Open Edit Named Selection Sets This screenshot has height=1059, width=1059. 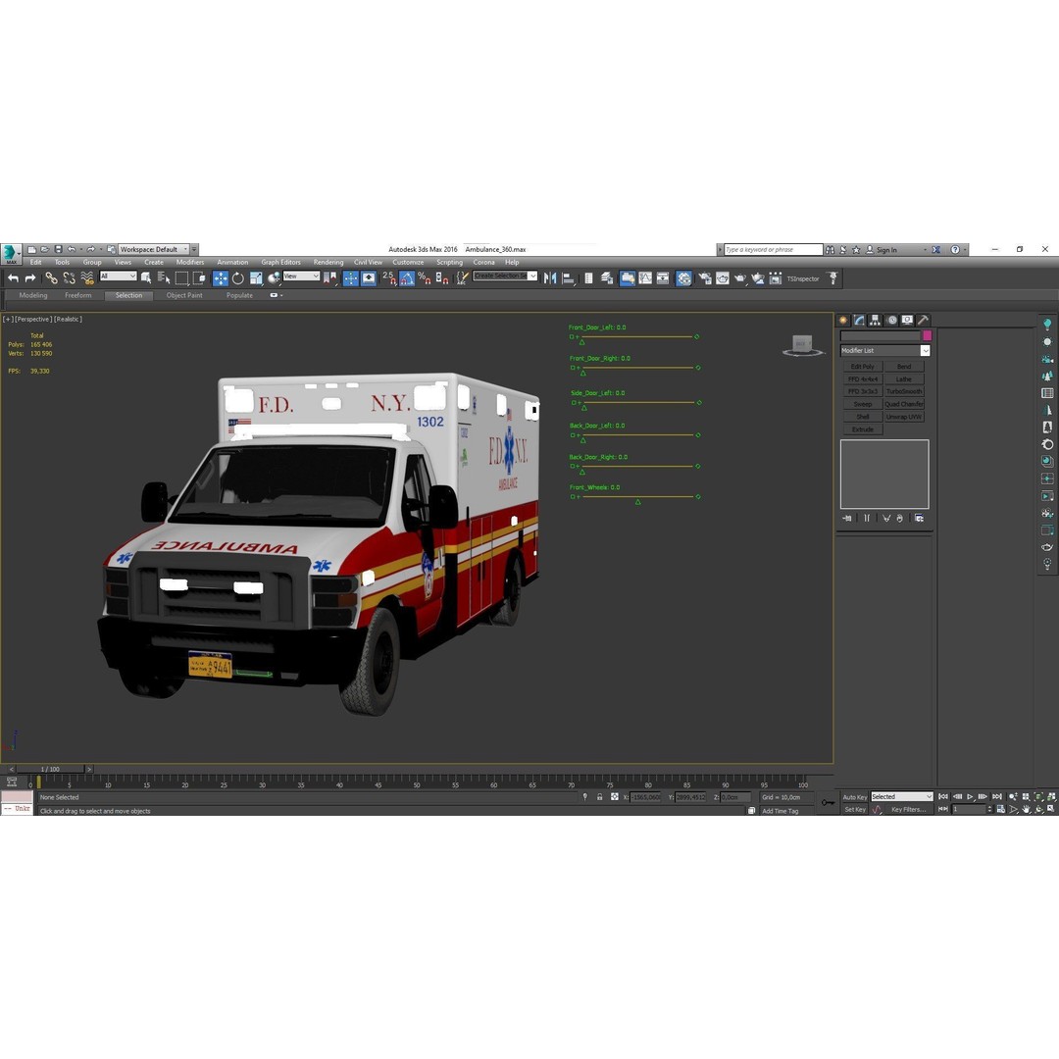tap(462, 278)
